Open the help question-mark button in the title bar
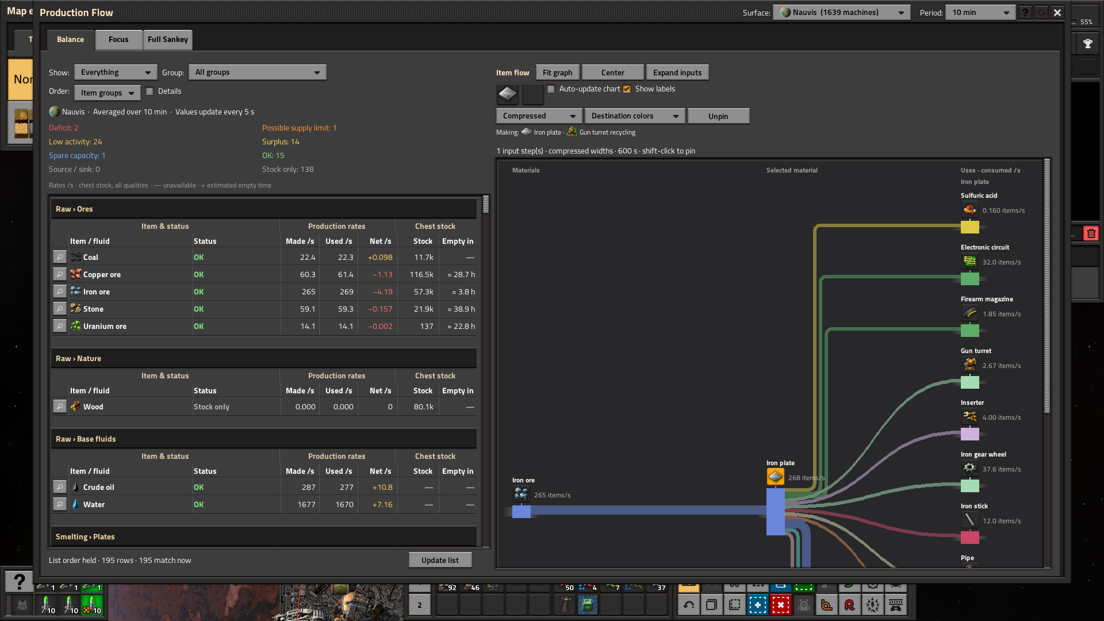Viewport: 1104px width, 621px height. tap(1025, 13)
